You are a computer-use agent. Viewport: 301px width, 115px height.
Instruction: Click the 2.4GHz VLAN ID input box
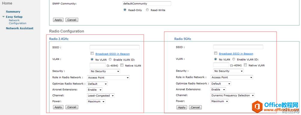pyautogui.click(x=98, y=65)
